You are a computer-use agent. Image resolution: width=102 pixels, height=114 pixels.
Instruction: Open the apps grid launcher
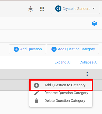[42, 9]
